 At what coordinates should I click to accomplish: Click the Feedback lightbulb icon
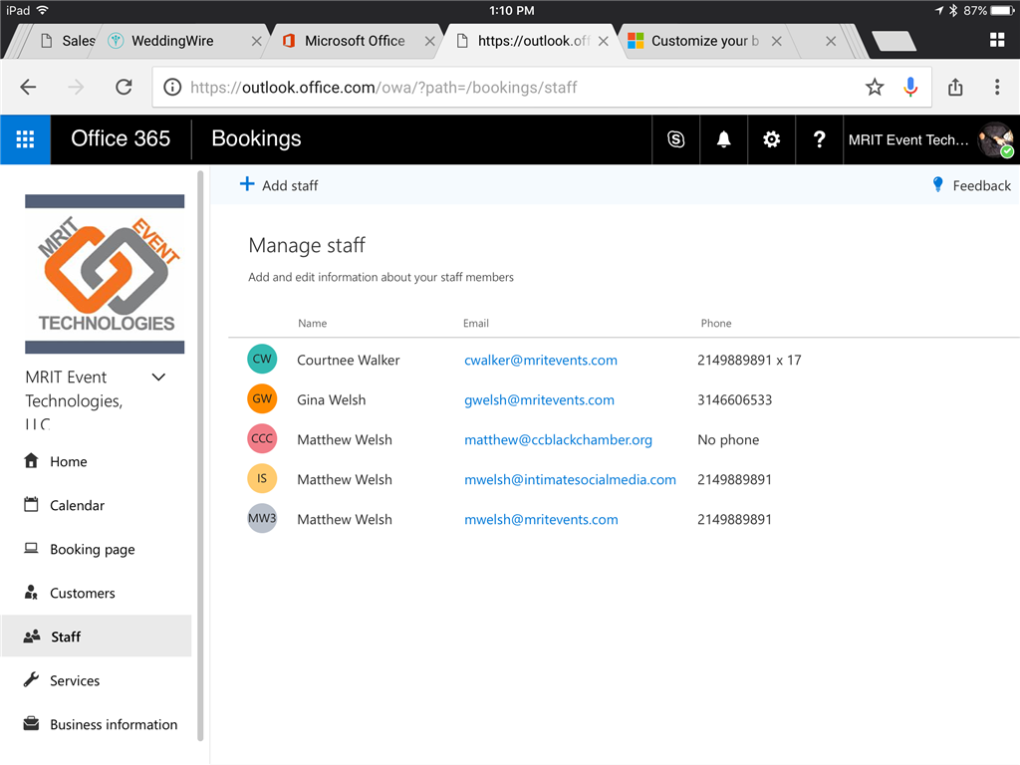pos(937,184)
